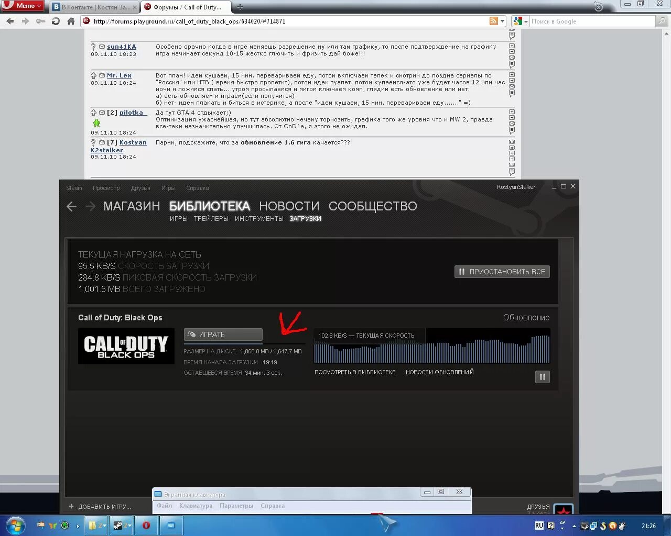The width and height of the screenshot is (671, 536).
Task: Go to МАГАЗИН section in Steam
Action: click(x=132, y=206)
